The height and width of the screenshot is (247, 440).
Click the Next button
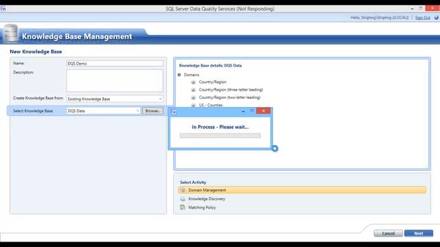point(419,233)
